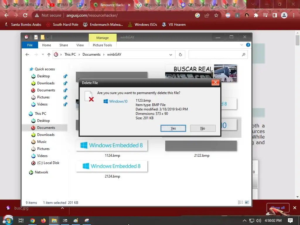Viewport: 300px width, 225px height.
Task: Close the Delete File dialog
Action: [x=215, y=82]
